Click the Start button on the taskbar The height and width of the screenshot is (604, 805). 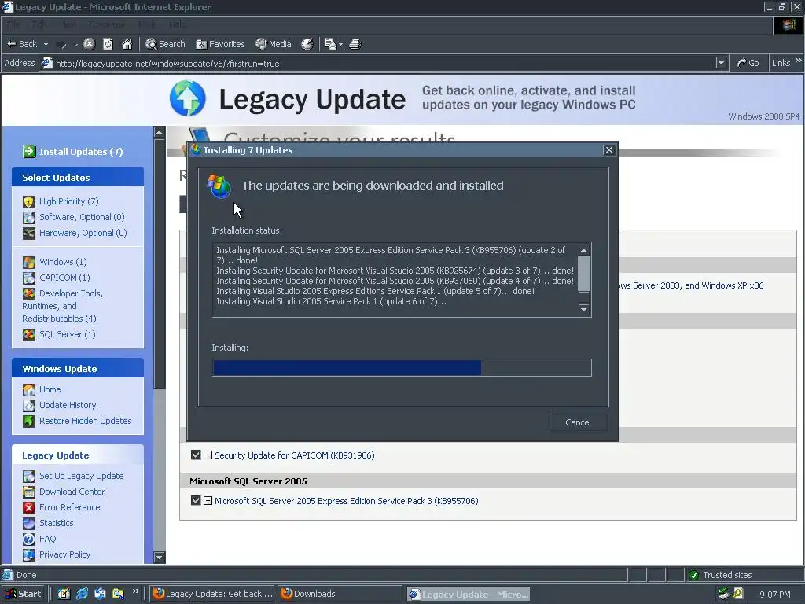tap(24, 594)
